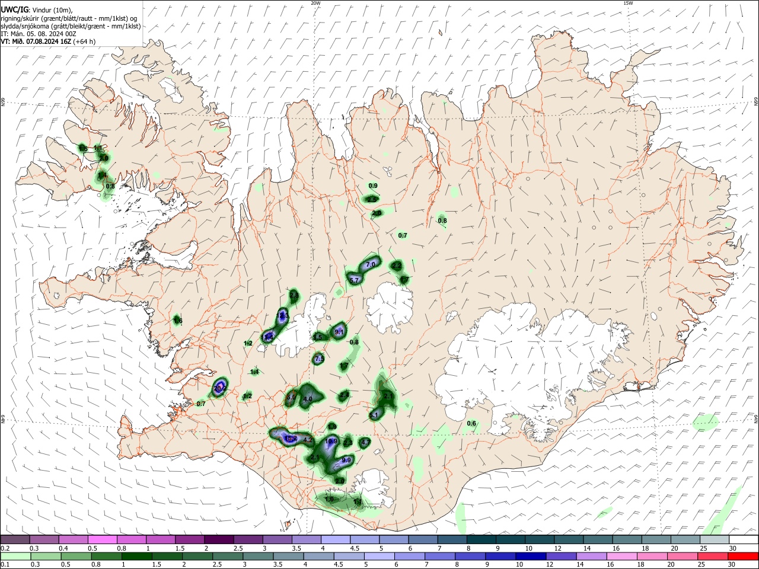
Task: Select violet lower legend swatch at 14
Action: [592, 556]
